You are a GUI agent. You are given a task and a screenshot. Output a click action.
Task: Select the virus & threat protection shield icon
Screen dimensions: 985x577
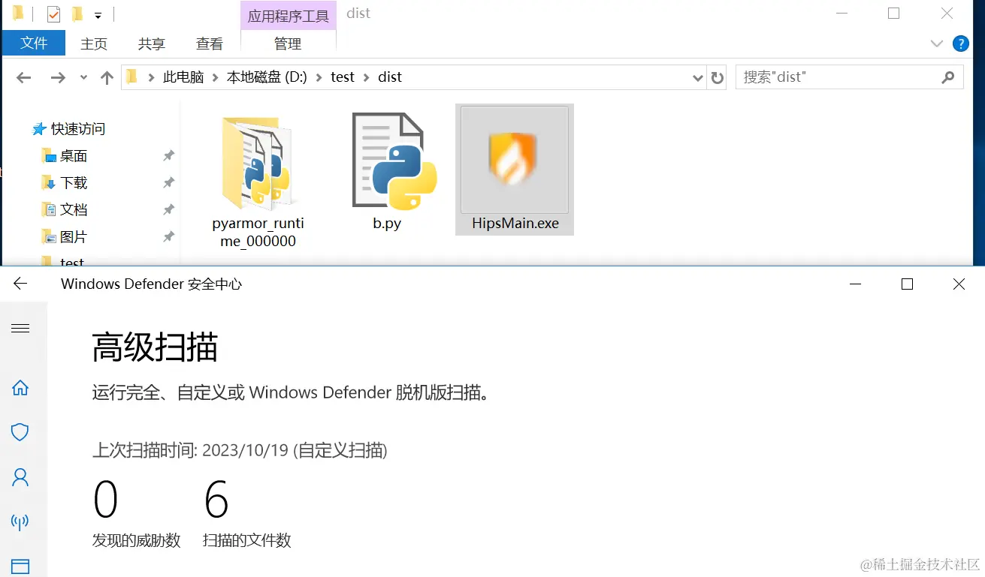(20, 432)
